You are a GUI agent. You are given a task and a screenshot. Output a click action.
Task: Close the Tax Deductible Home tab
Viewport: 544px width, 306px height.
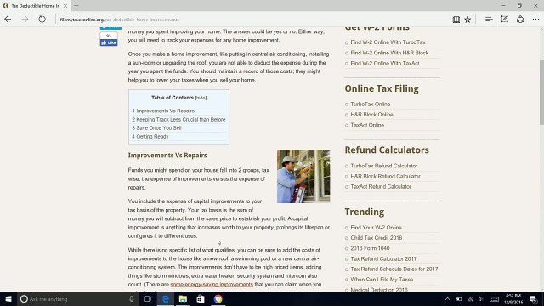coord(65,6)
